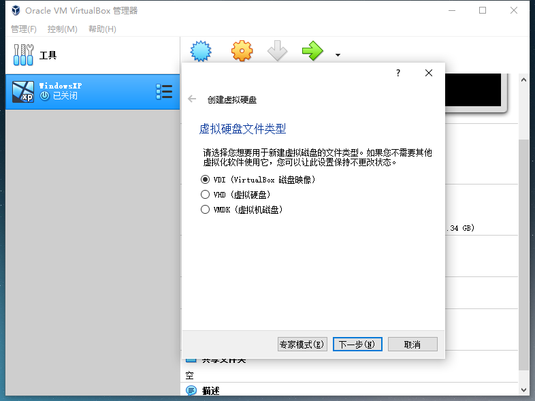
Task: Click the 描述 description section header
Action: click(x=210, y=391)
